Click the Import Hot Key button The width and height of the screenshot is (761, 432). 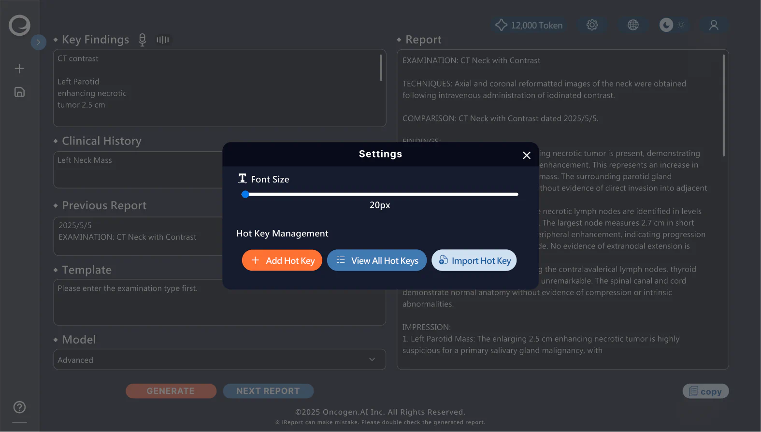pyautogui.click(x=474, y=260)
